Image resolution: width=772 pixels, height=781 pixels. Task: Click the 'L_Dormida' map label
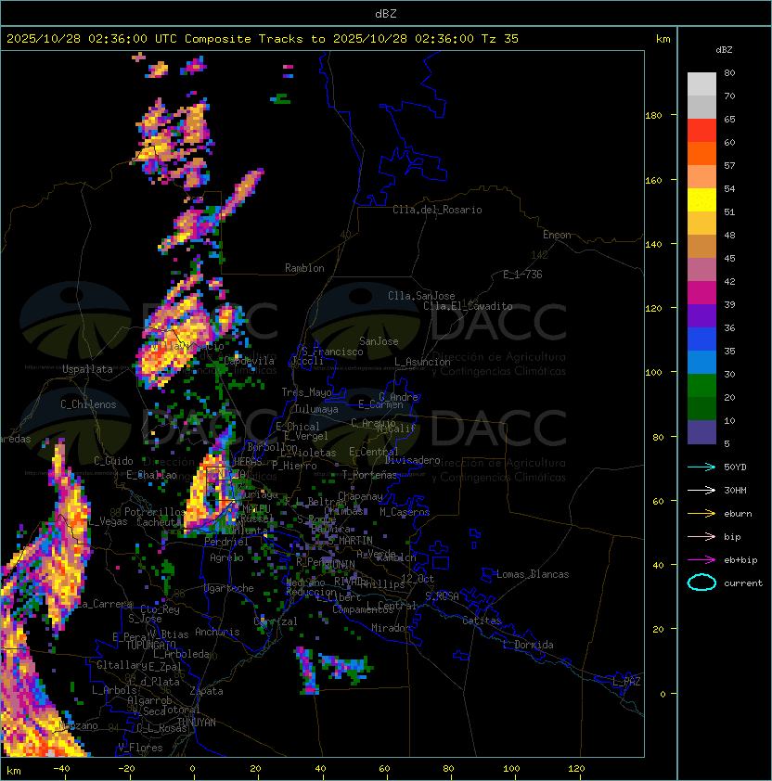(528, 645)
